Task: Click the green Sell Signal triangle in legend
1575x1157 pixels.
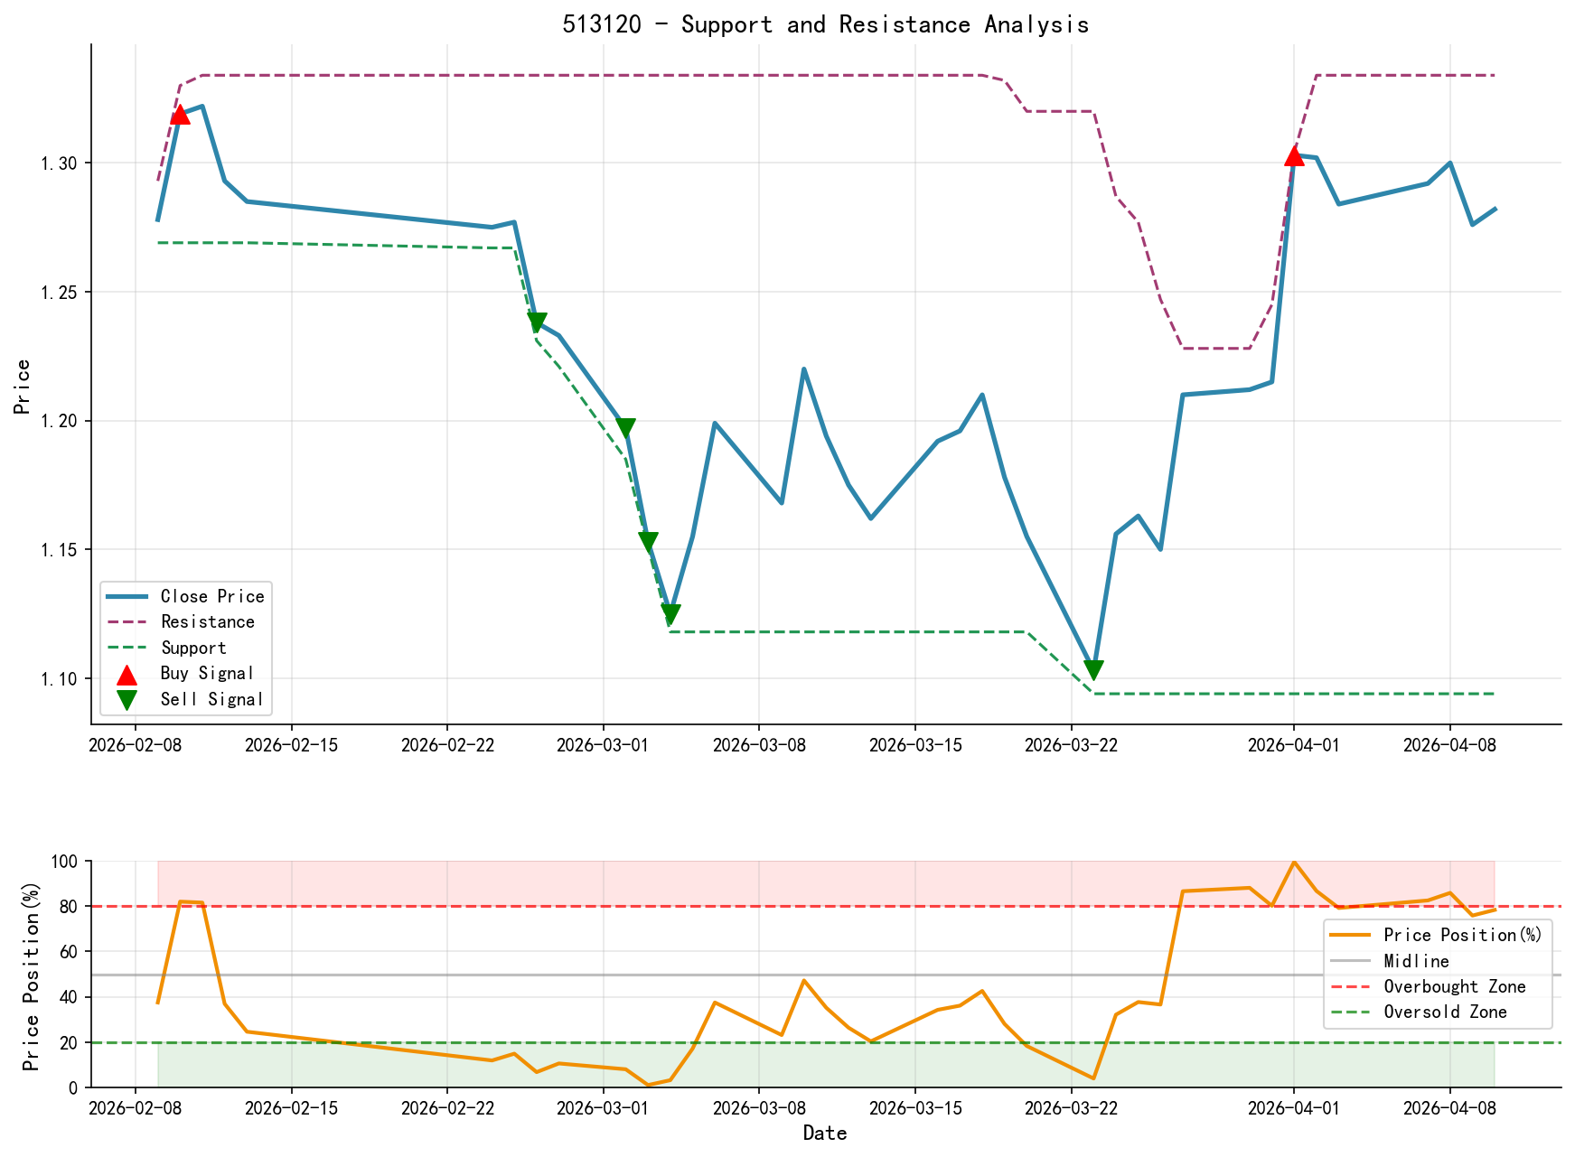Action: pos(127,700)
